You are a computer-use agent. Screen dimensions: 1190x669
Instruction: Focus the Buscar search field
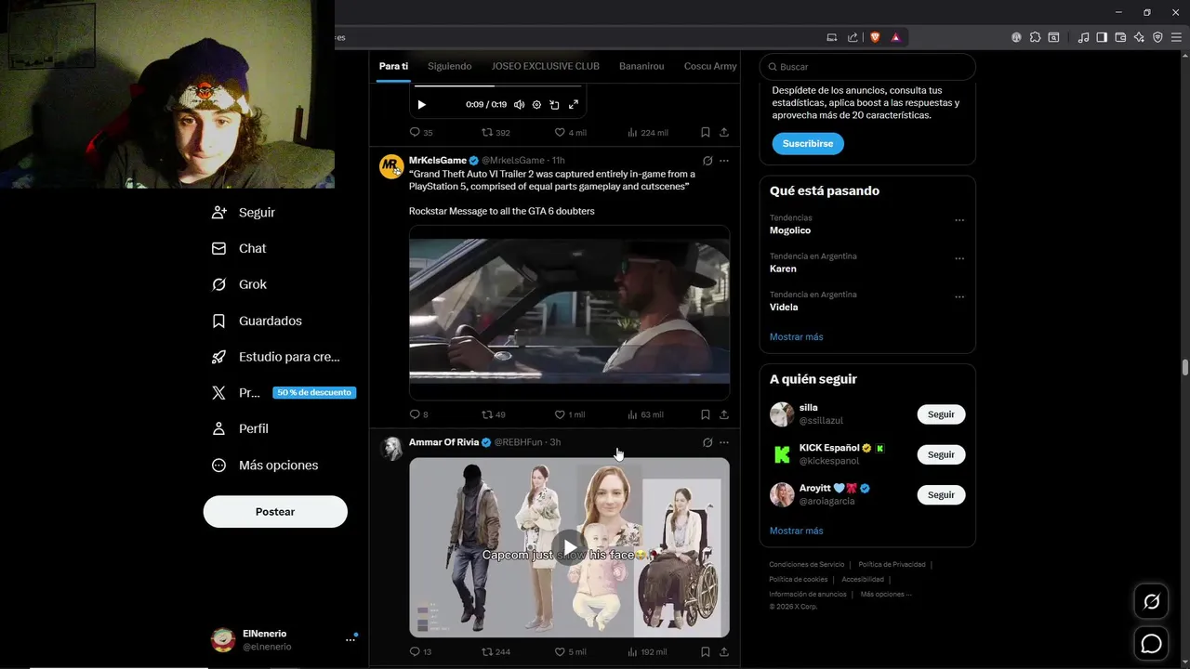click(x=867, y=67)
